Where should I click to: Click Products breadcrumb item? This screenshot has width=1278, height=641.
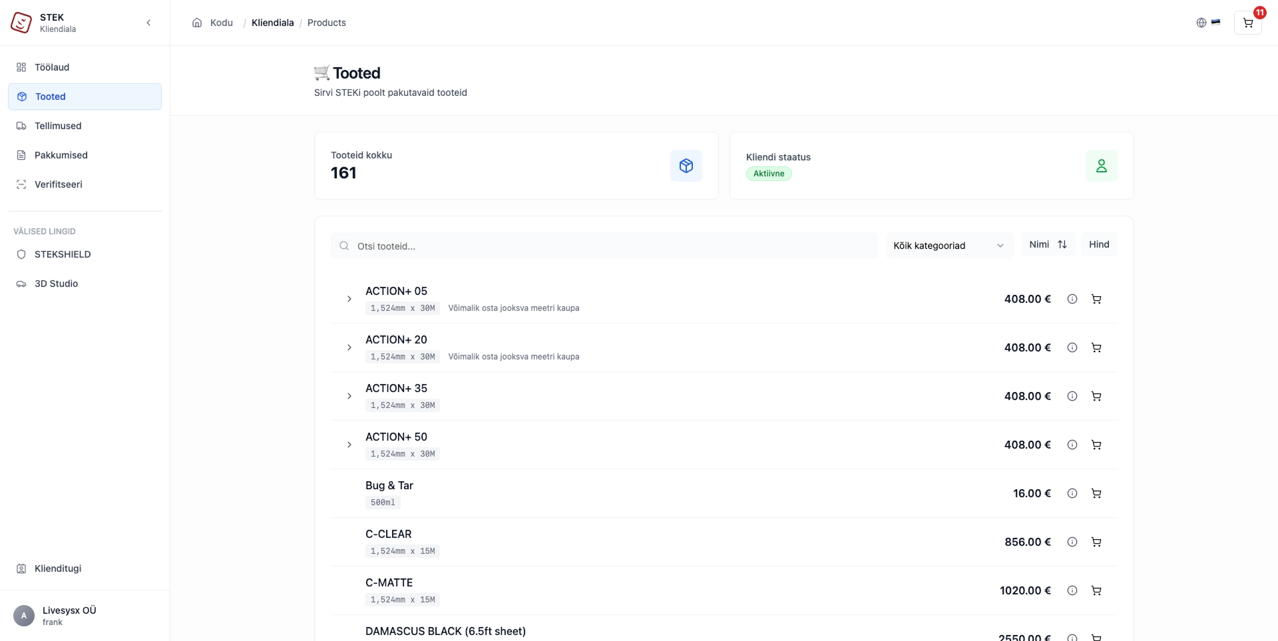tap(327, 23)
